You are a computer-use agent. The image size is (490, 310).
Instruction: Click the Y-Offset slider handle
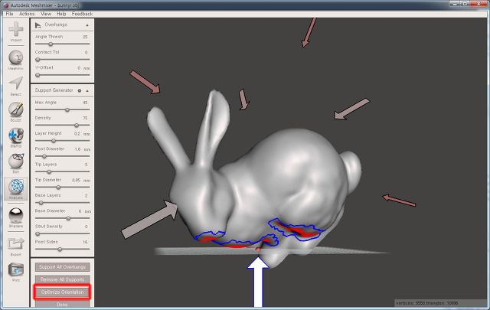point(38,75)
